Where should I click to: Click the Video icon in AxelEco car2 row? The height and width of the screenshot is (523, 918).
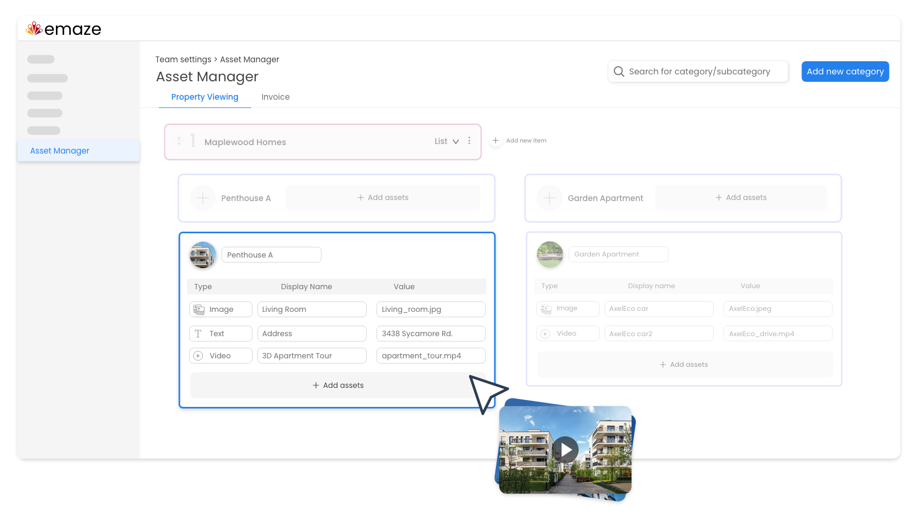[546, 334]
